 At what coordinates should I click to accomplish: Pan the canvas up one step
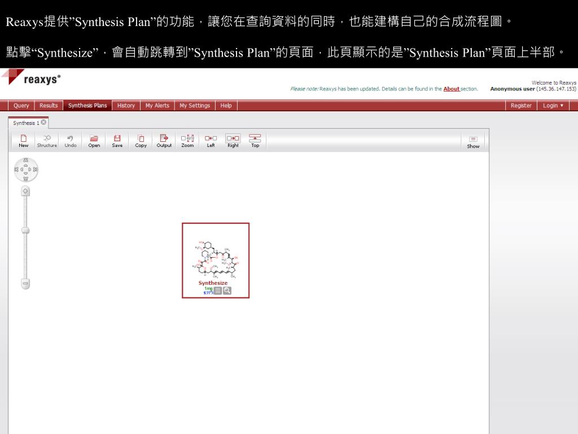[25, 166]
